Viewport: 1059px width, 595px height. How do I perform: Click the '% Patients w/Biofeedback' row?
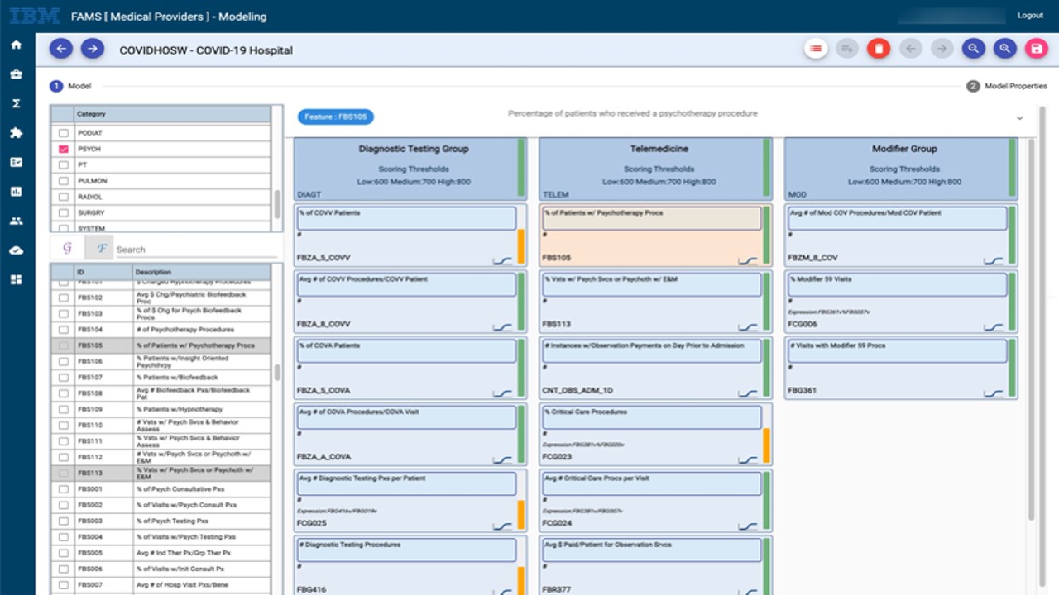click(161, 378)
